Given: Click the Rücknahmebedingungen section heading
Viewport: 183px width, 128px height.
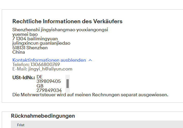Looking at the screenshot, I should (x=43, y=116).
